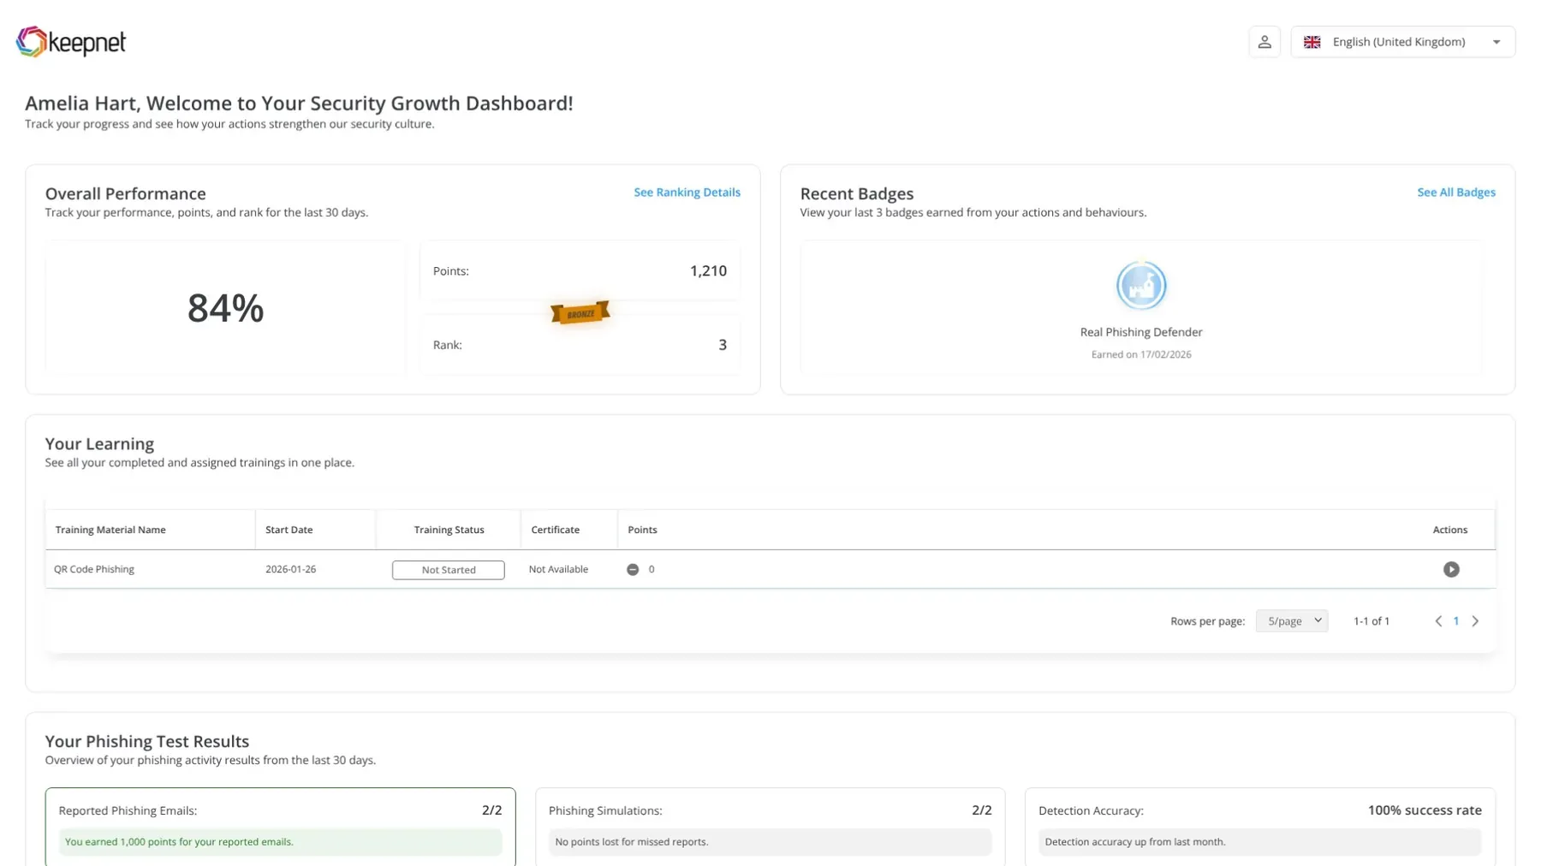Viewport: 1541px width, 866px height.
Task: Click the minus points icon for QR Code Phishing
Action: click(633, 570)
